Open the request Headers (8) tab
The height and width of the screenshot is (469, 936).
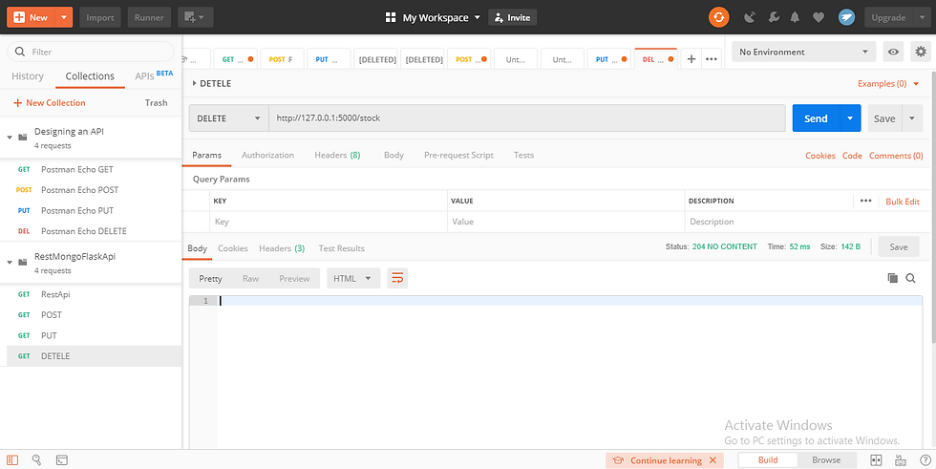coord(337,155)
